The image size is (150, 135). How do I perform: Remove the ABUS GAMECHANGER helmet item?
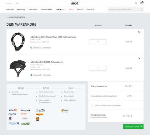coord(139,58)
